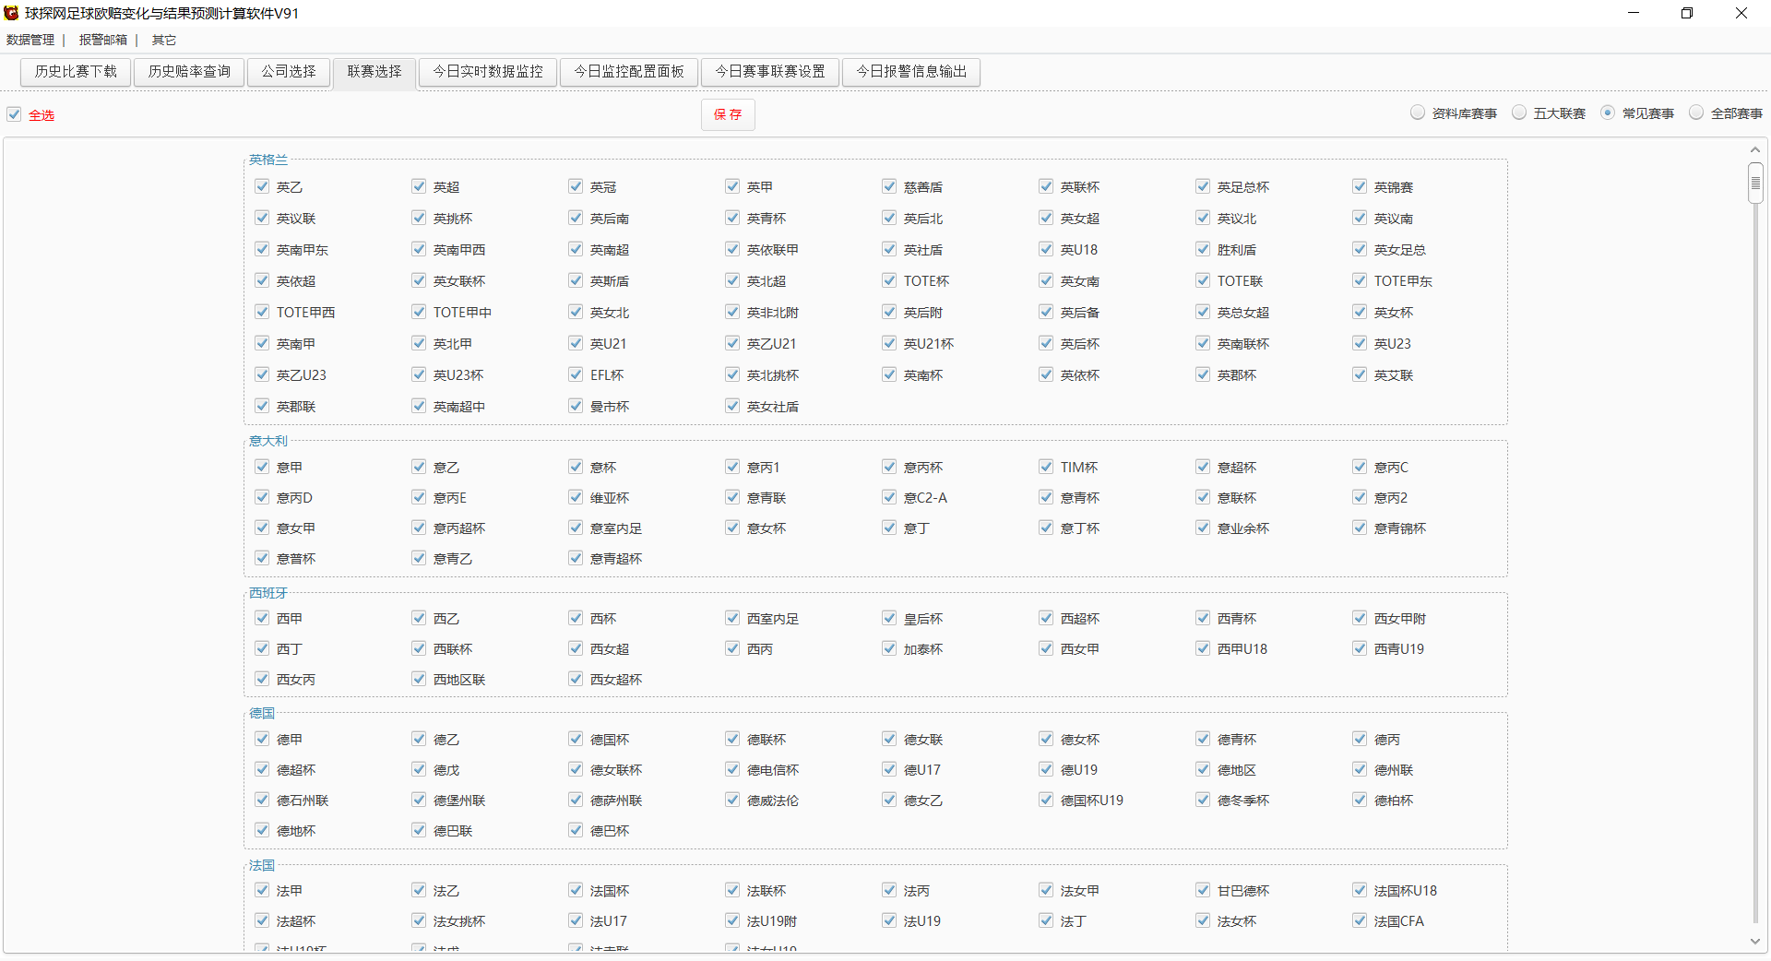The image size is (1771, 961).
Task: Click the scrollbar down arrow
Action: (1755, 942)
